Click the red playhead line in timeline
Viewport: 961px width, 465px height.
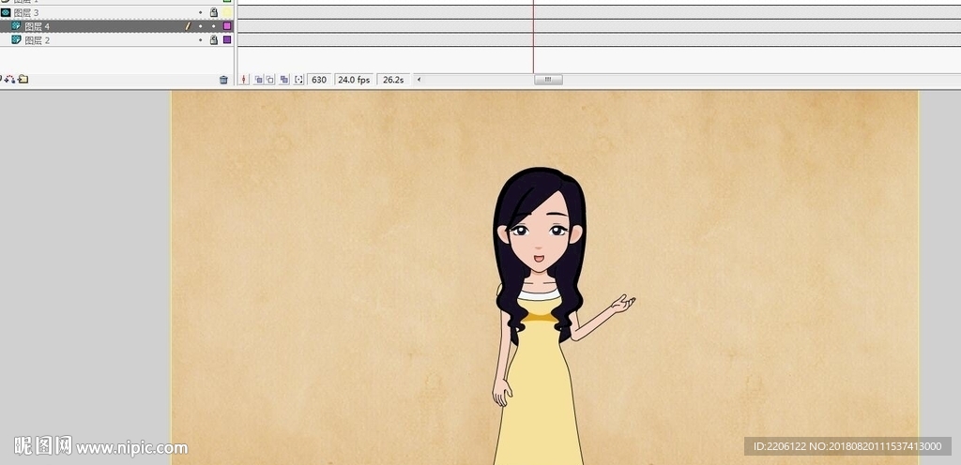pos(533,37)
